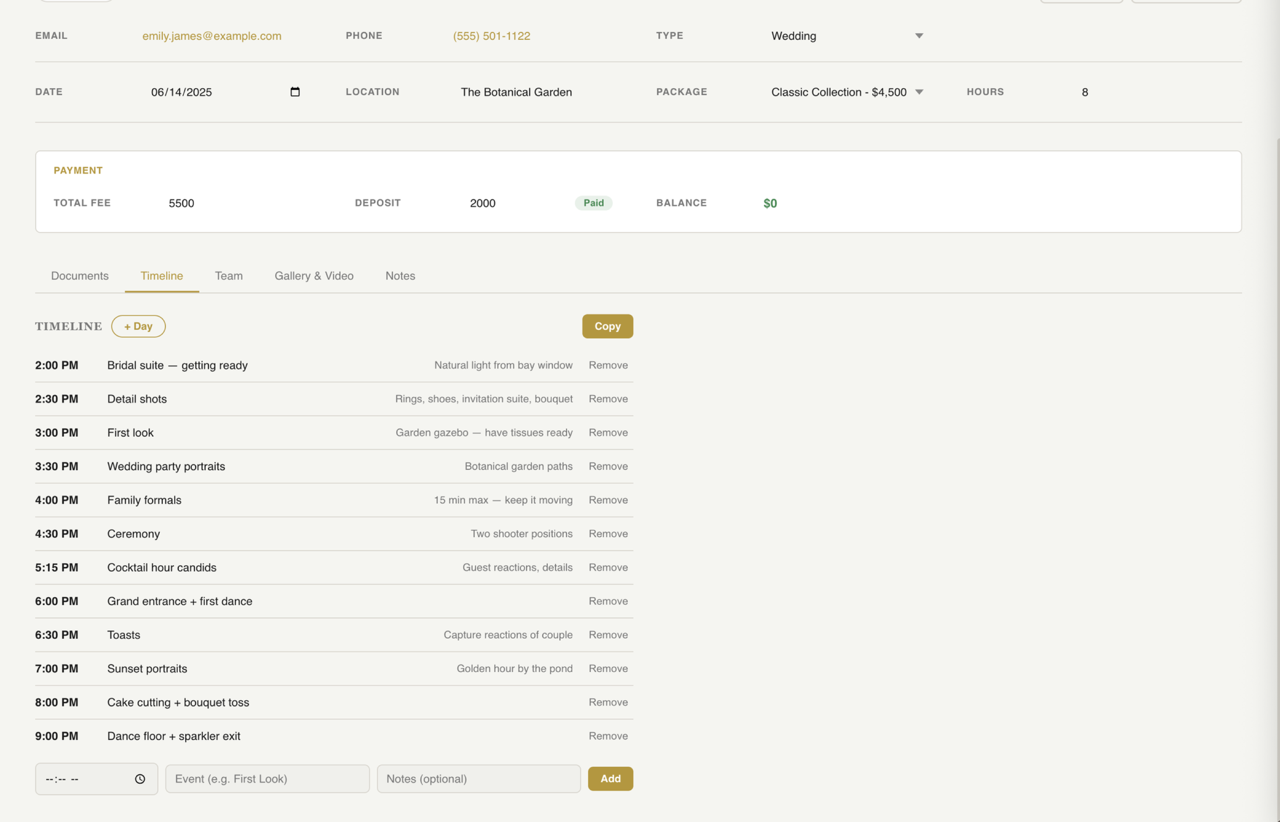1280x822 pixels.
Task: Expand the Wedding type selector arrow
Action: point(919,36)
